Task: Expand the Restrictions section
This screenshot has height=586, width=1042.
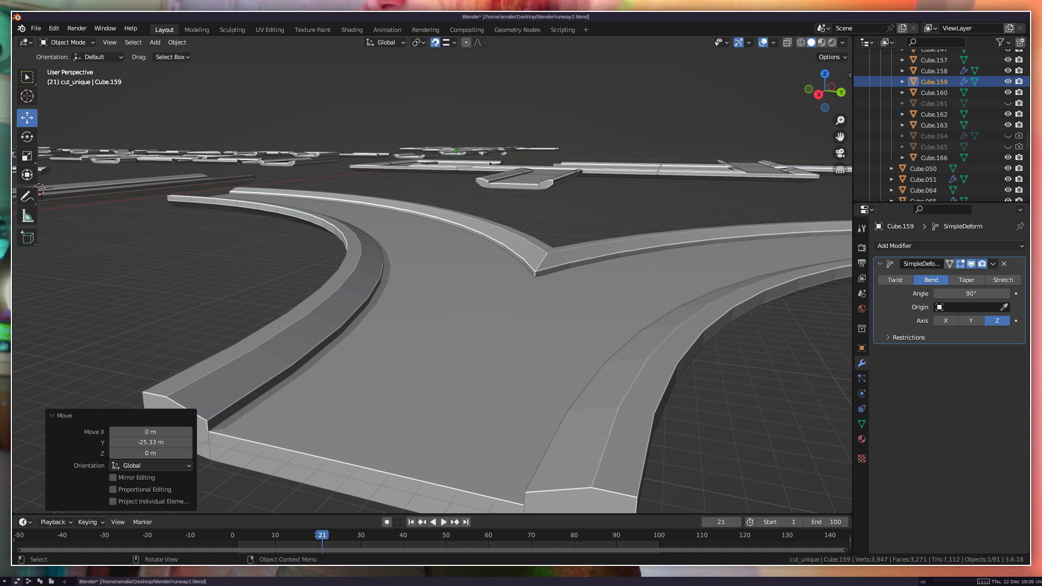Action: (x=908, y=337)
